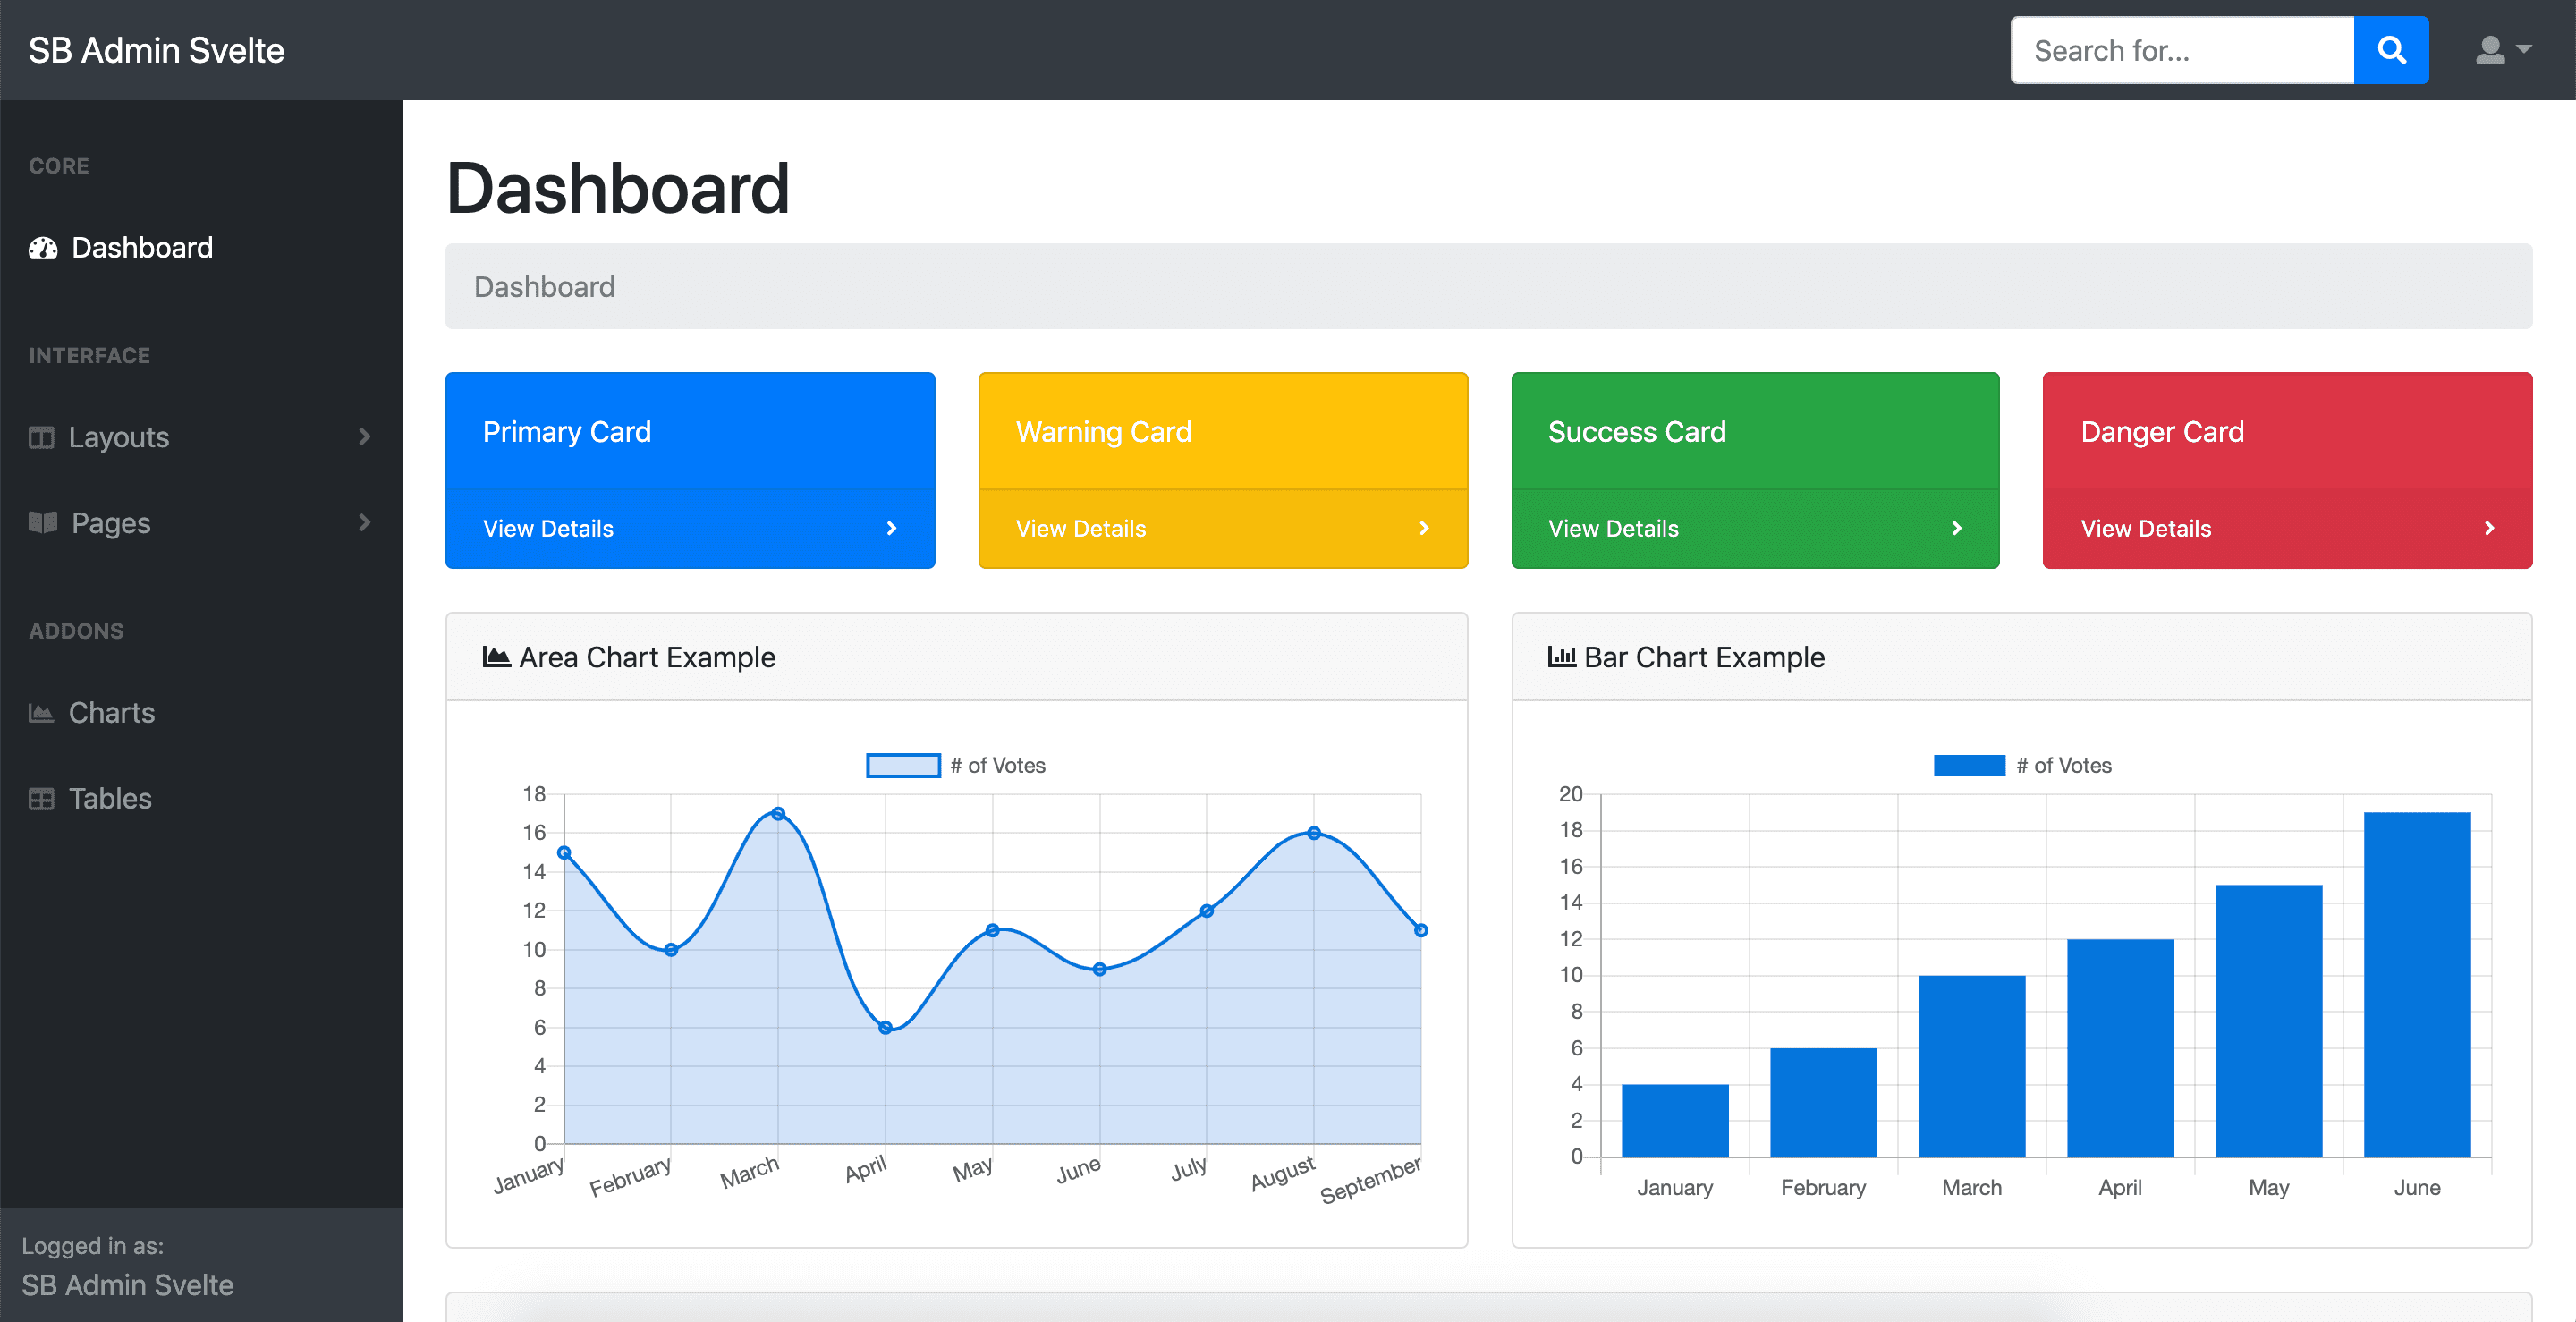This screenshot has height=1322, width=2576.
Task: Click the Warning Card arrow chevron
Action: [1424, 528]
